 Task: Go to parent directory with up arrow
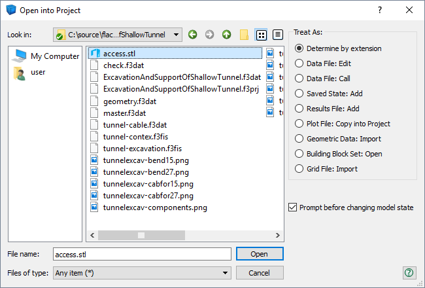click(226, 35)
